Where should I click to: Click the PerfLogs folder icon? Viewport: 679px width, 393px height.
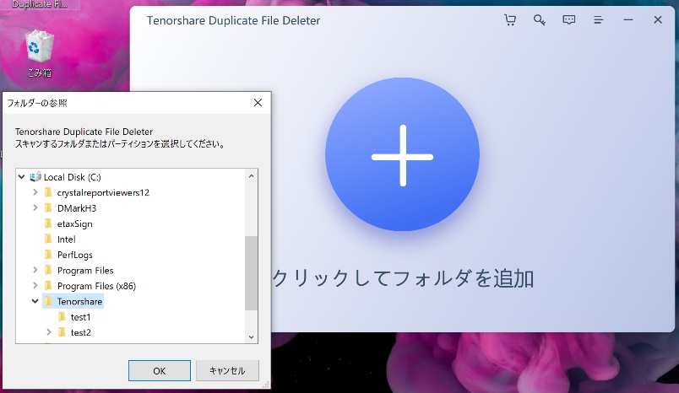click(48, 255)
